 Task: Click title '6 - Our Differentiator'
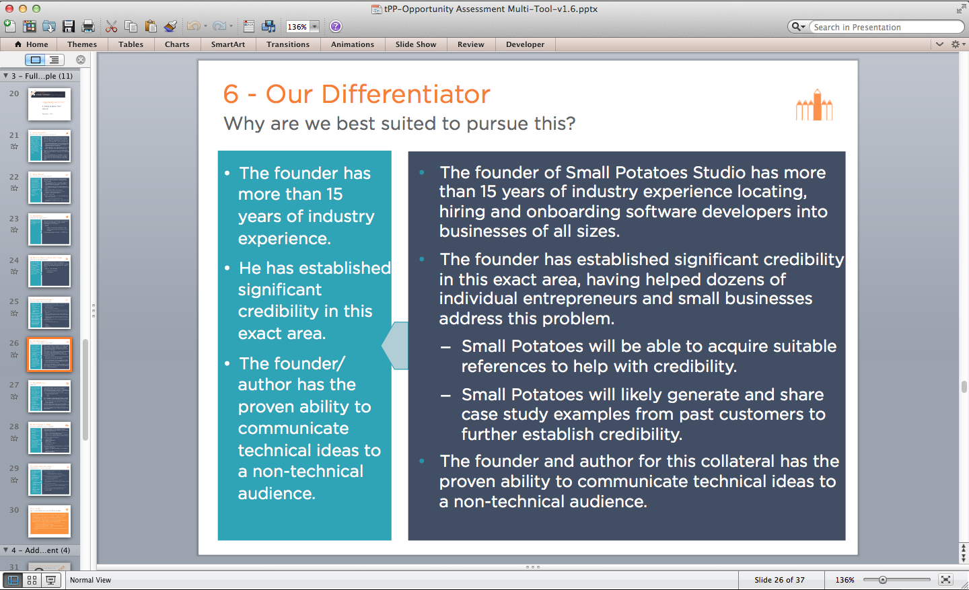357,94
